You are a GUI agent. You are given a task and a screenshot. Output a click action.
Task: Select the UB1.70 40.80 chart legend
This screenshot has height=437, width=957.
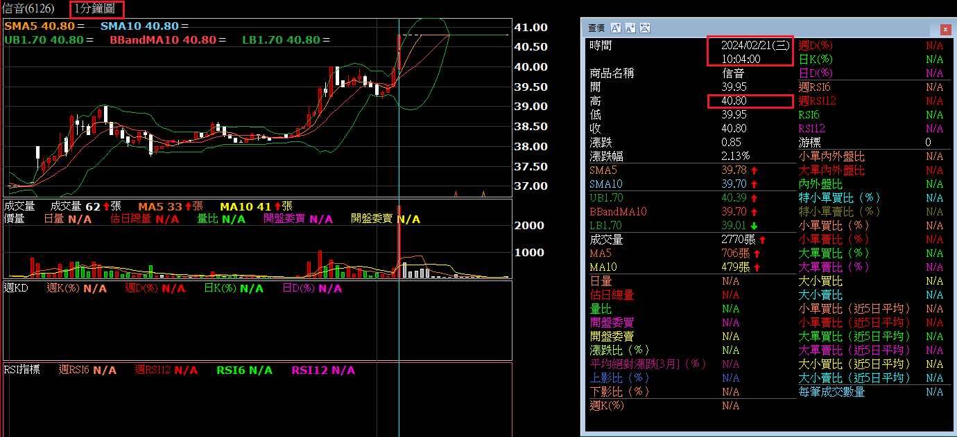pos(49,40)
